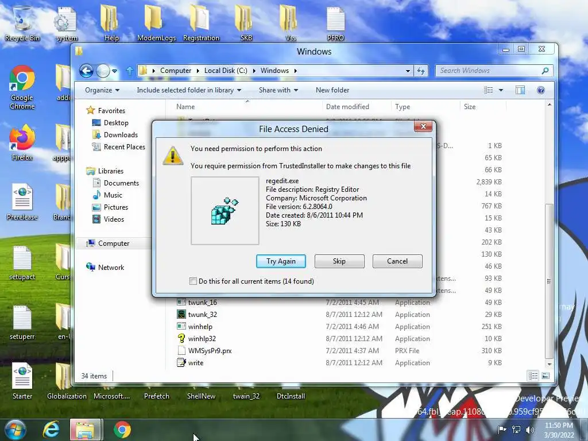Open the DtcInstall desktop item
The image size is (588, 441).
pyautogui.click(x=291, y=396)
